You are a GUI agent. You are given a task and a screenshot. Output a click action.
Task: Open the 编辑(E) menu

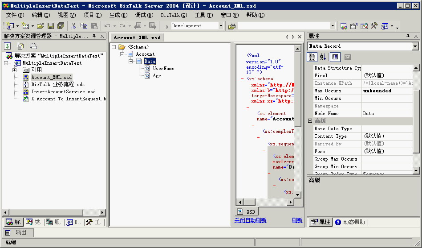(41, 15)
